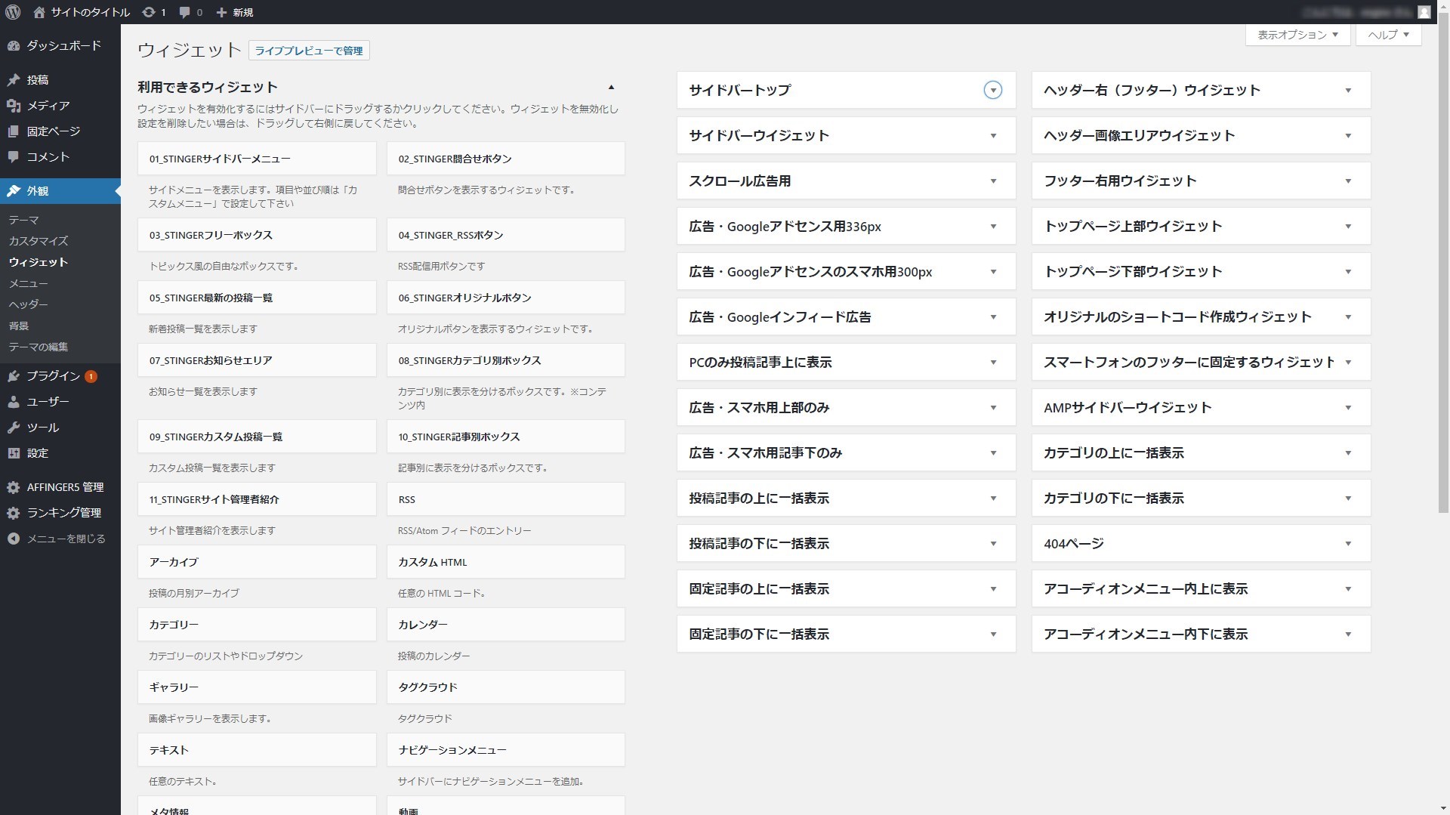
Task: Select the ナビゲーションメニュー widget
Action: 506,750
